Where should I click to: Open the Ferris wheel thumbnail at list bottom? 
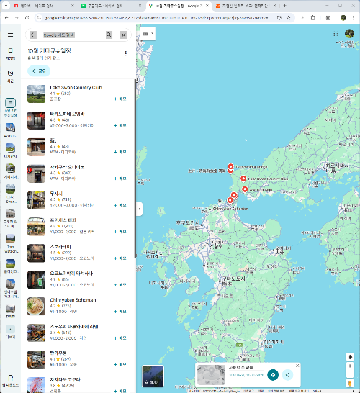[x=36, y=385]
